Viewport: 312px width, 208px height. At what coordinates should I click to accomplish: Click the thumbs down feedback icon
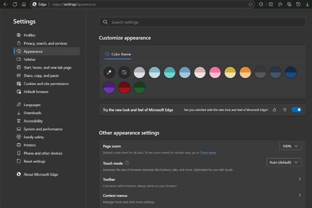tap(285, 110)
